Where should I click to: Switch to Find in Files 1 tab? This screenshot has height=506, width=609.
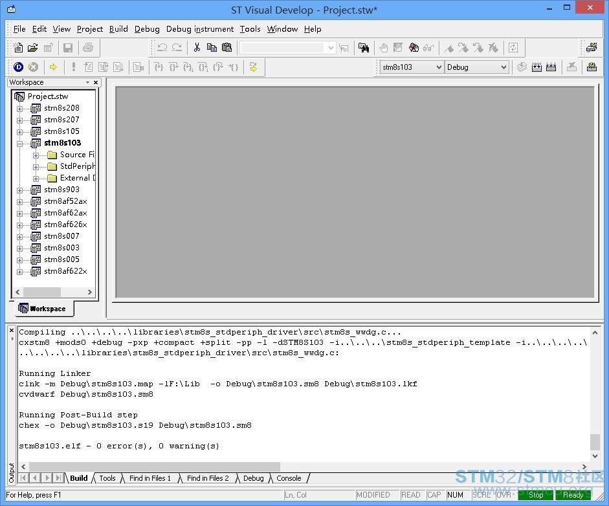[150, 478]
